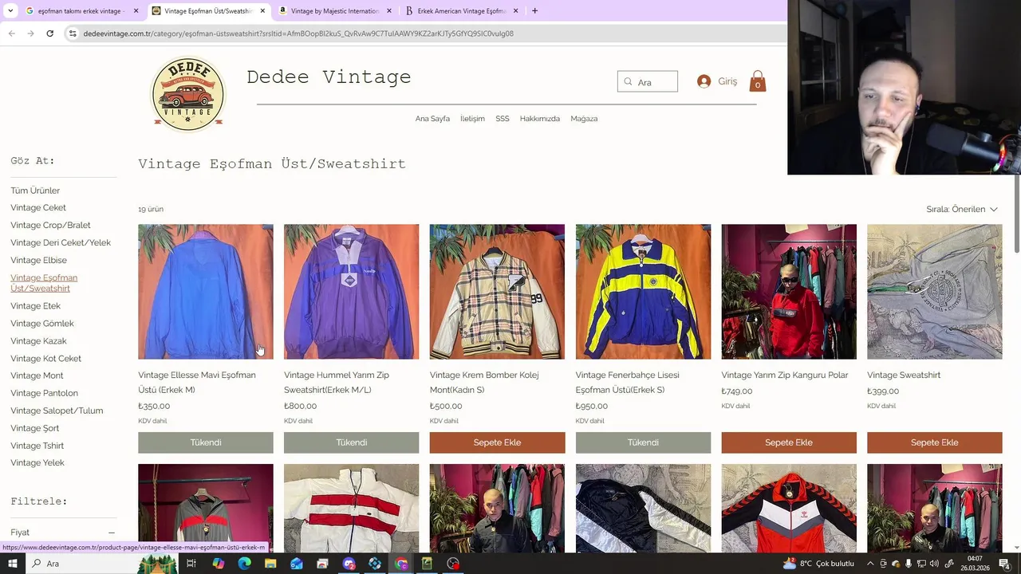Click Tükendi under Vintage Hummel Yarım Zip

351,442
